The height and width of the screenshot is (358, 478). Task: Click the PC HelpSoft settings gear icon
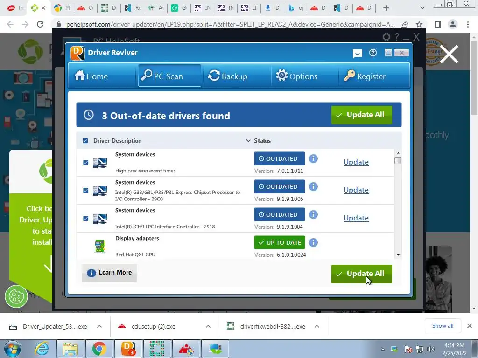(x=387, y=37)
